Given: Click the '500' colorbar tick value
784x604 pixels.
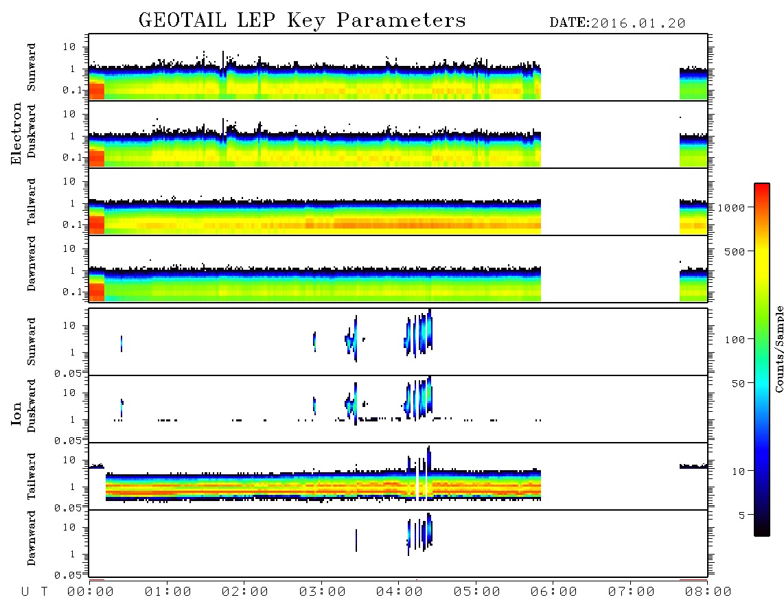Looking at the screenshot, I should pyautogui.click(x=735, y=252).
